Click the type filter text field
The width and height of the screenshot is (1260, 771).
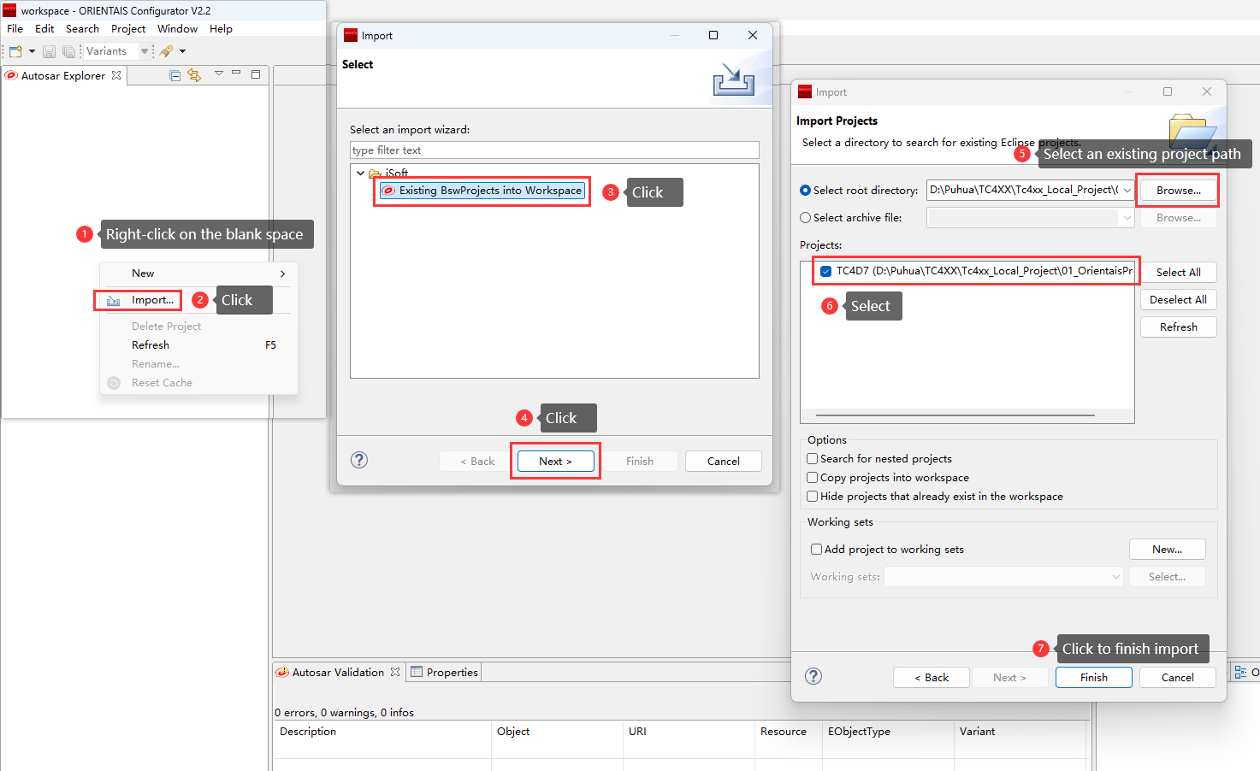point(553,150)
